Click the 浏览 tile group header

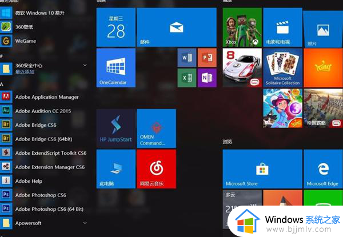[228, 142]
